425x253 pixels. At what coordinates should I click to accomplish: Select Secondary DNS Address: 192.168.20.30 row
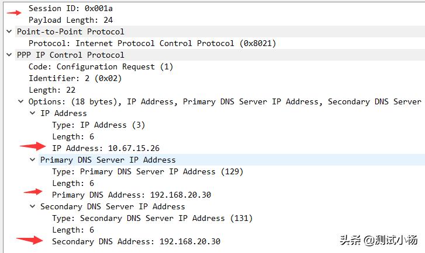point(136,241)
